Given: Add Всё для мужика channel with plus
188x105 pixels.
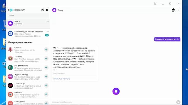Looking at the screenshot, I should tap(46, 67).
